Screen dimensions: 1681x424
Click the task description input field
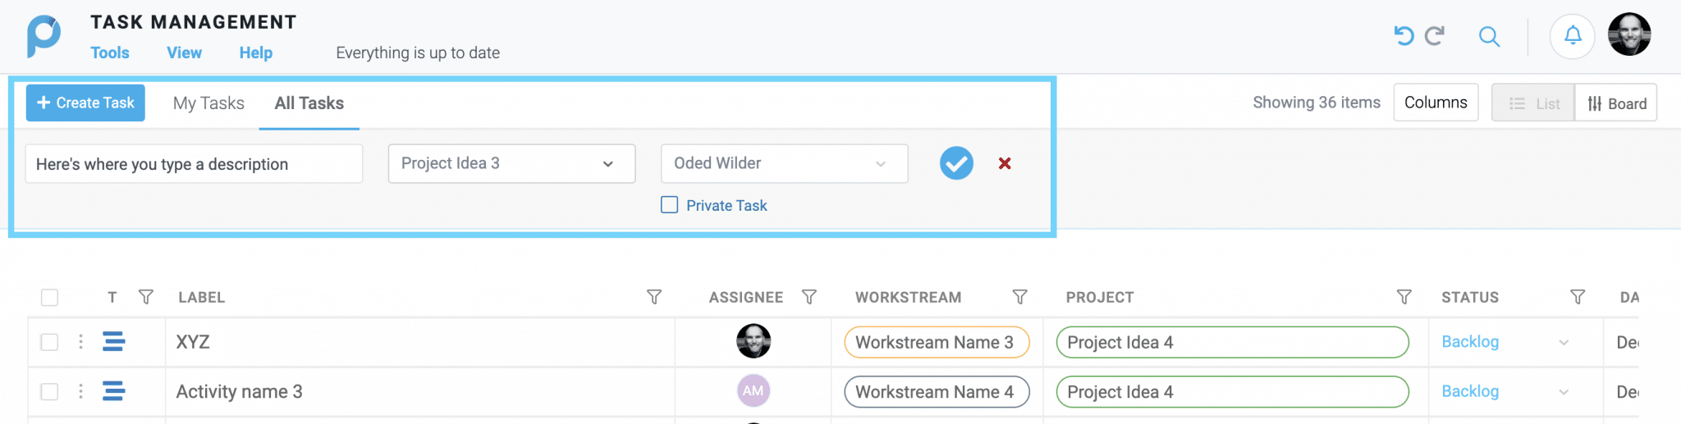(x=194, y=164)
